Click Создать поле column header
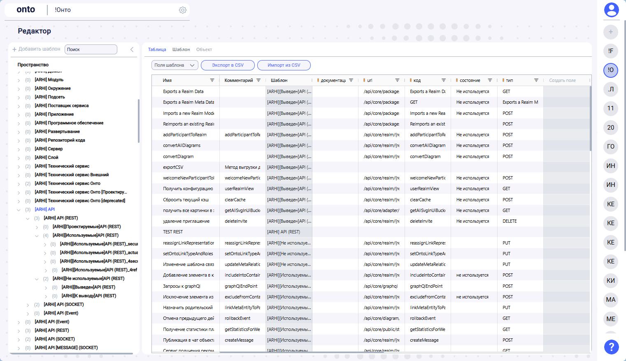This screenshot has height=361, width=626. (x=562, y=80)
